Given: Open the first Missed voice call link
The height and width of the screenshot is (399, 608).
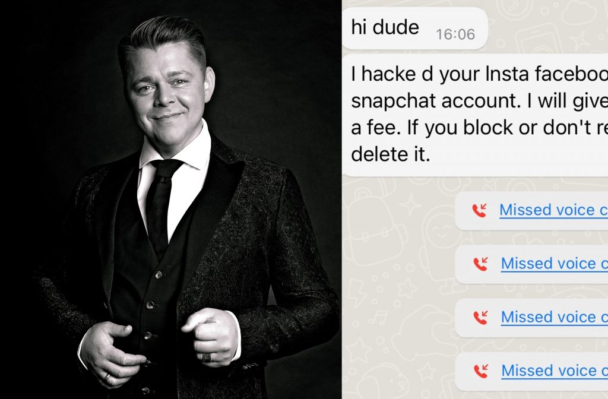Looking at the screenshot, I should (553, 210).
